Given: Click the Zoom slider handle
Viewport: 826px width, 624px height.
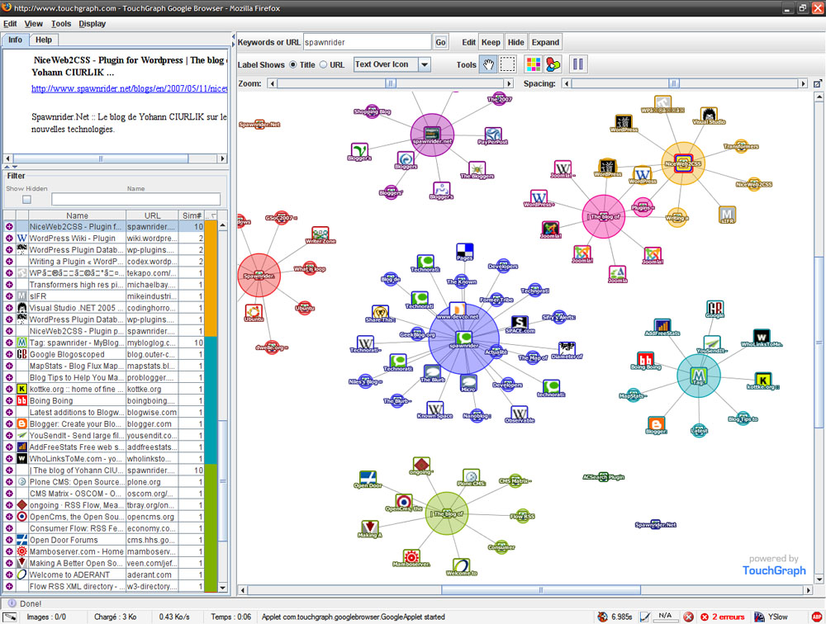Looking at the screenshot, I should (391, 83).
